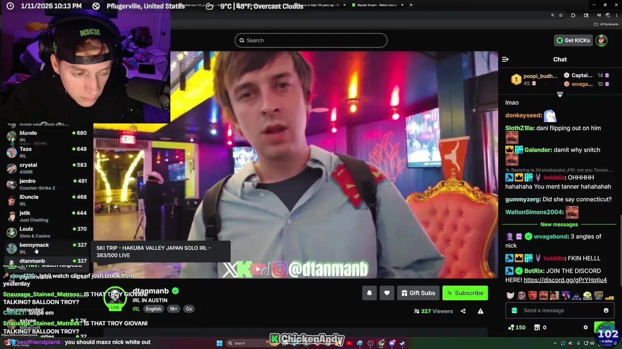
Task: Open bennymack channel in sidebar
Action: click(x=46, y=248)
